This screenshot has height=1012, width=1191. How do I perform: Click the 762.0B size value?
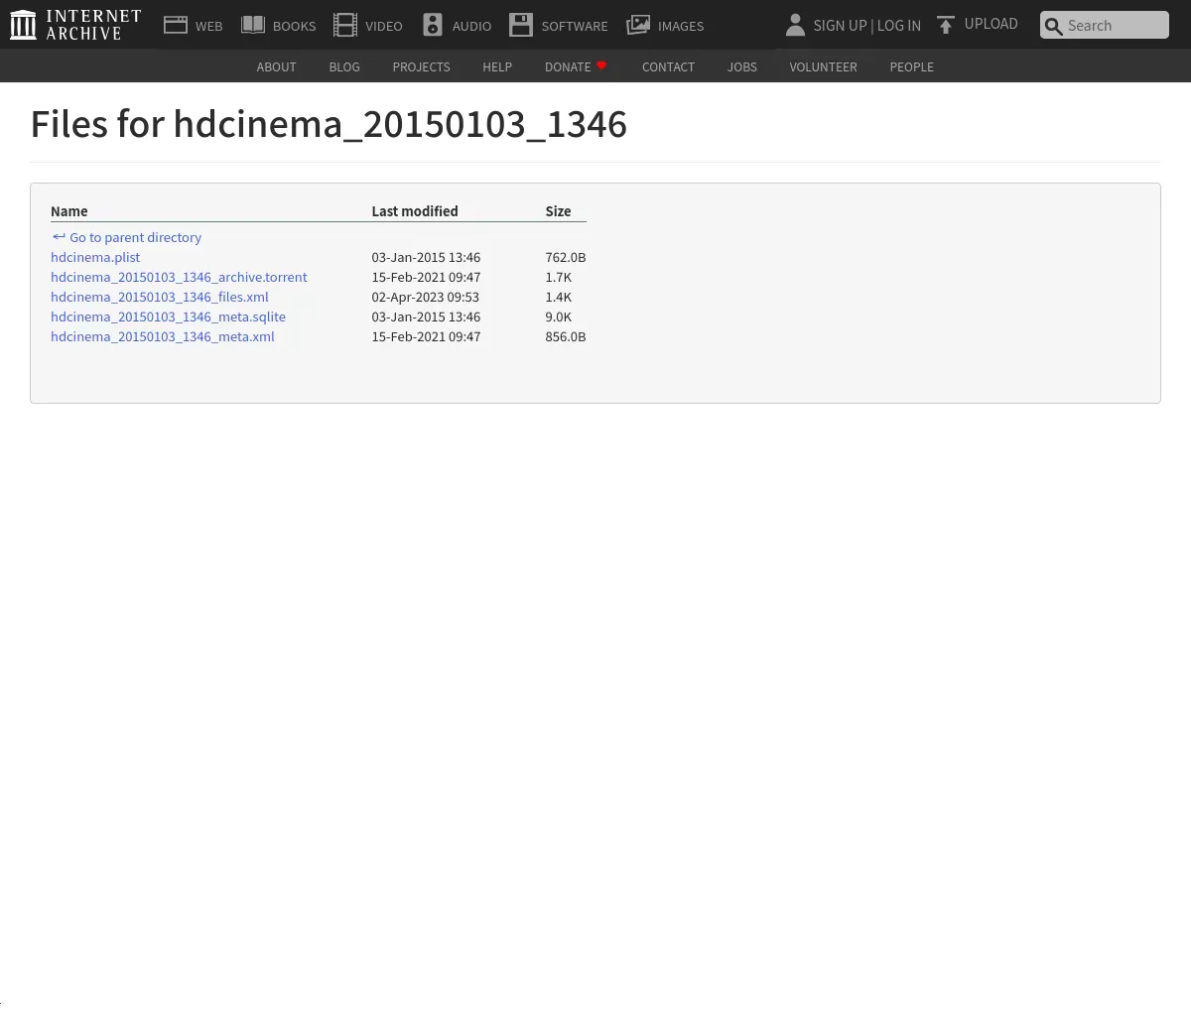(x=566, y=257)
